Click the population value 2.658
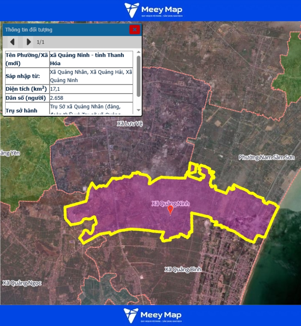Screen dimensions: 301x326 pos(56,98)
